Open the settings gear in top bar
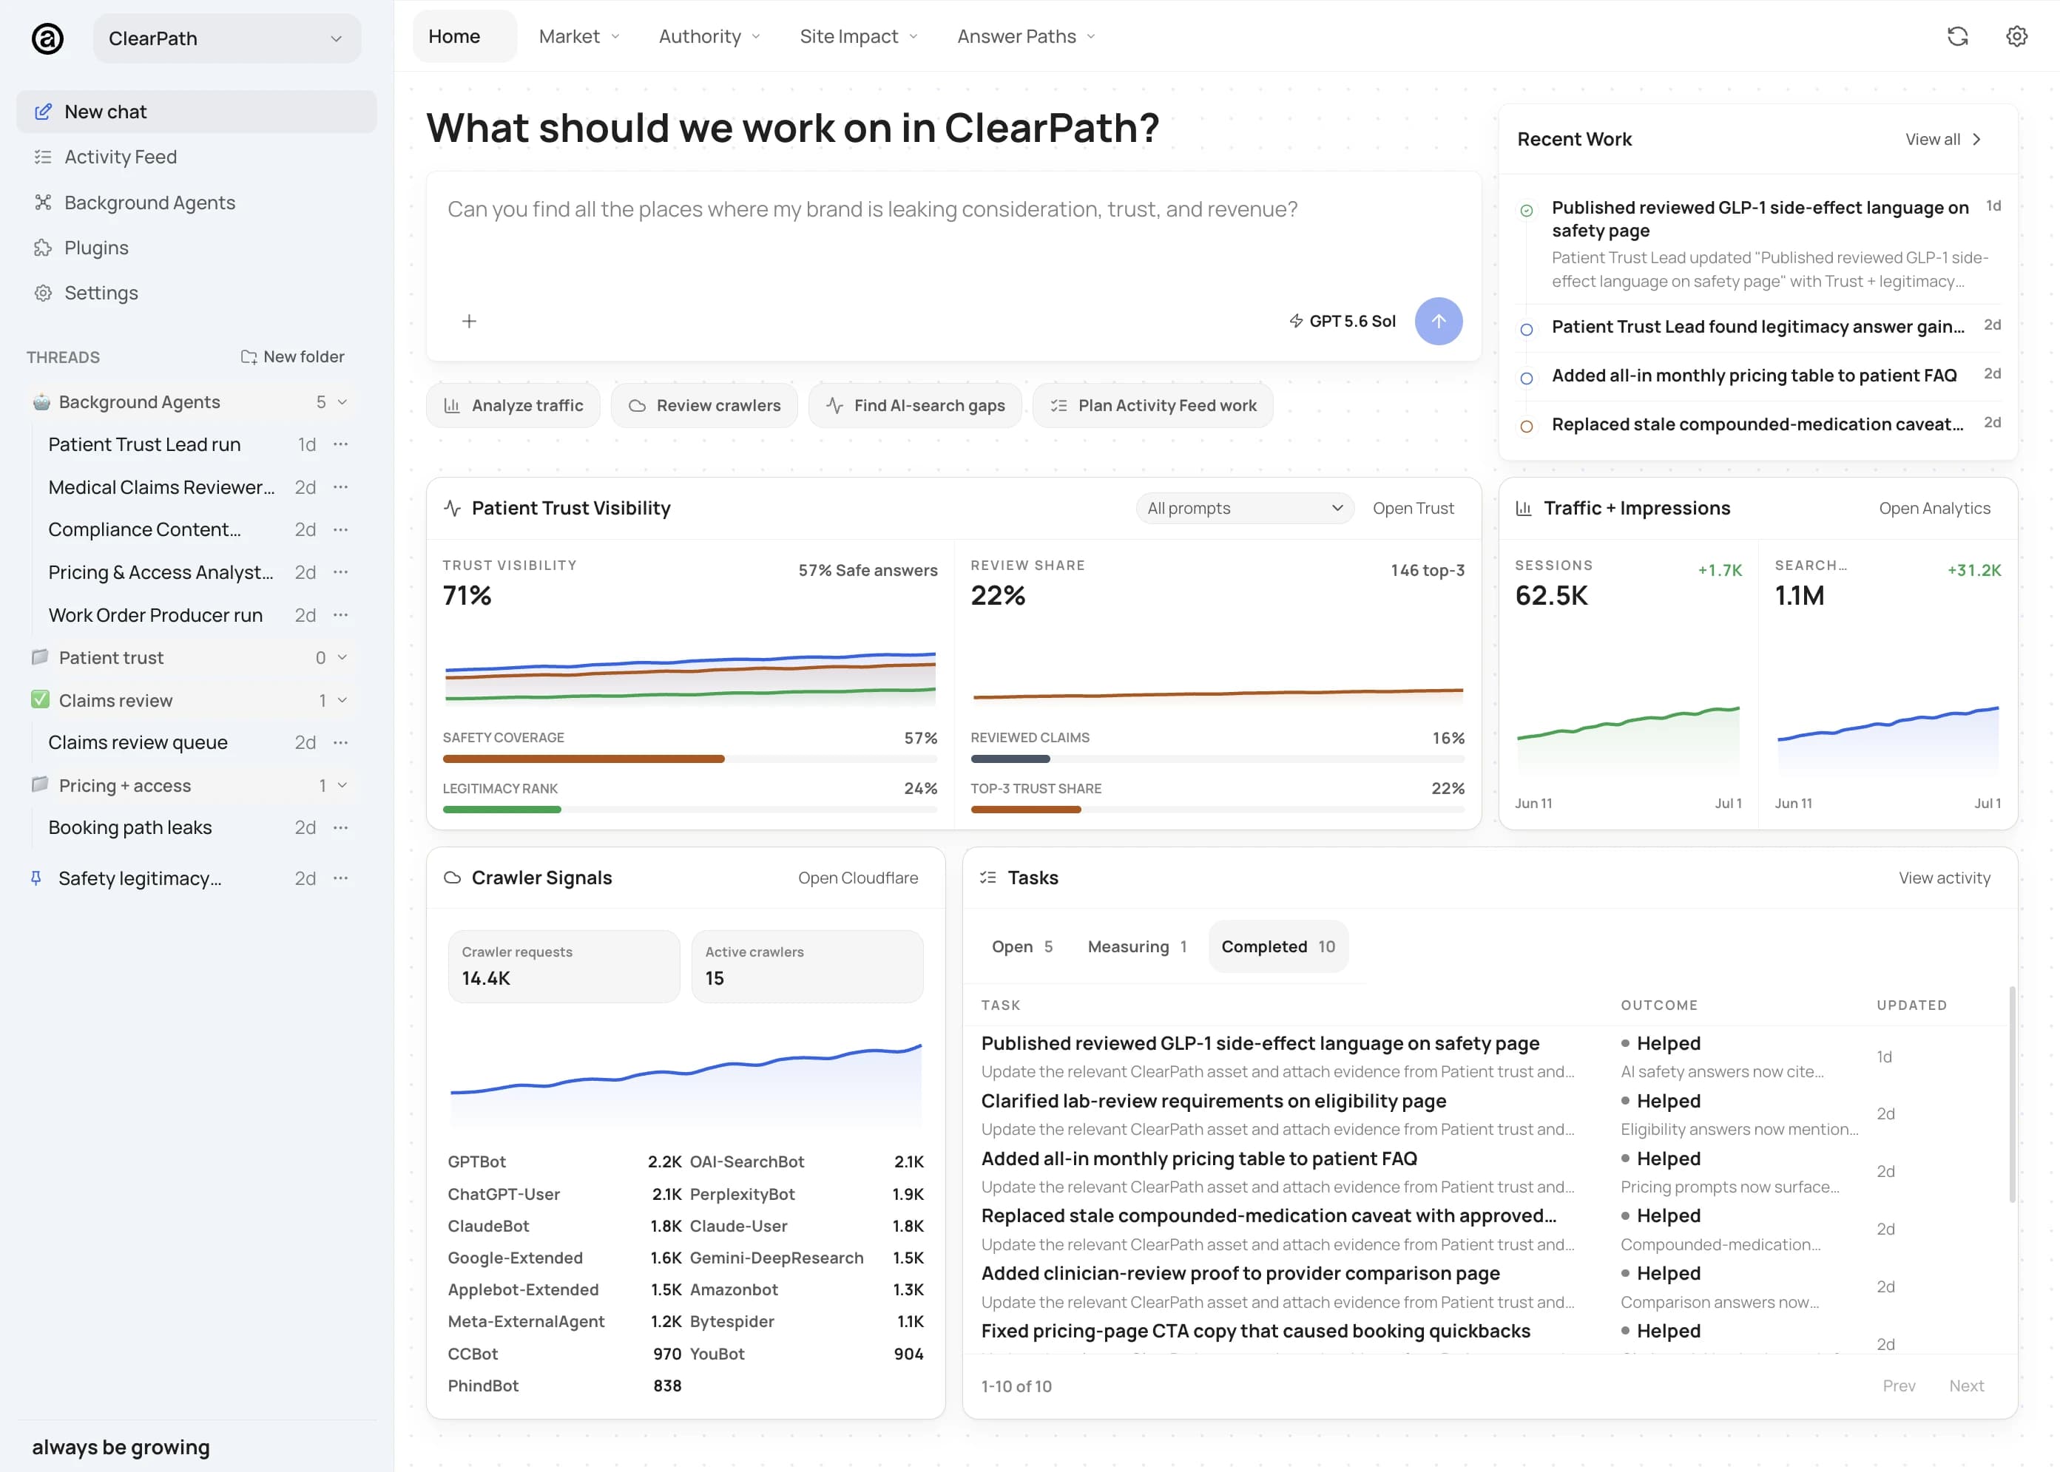Screen dimensions: 2060x1472 [2016, 36]
